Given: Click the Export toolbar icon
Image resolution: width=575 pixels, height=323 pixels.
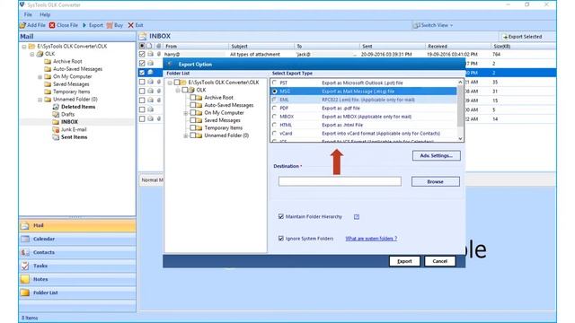Looking at the screenshot, I should (x=84, y=25).
